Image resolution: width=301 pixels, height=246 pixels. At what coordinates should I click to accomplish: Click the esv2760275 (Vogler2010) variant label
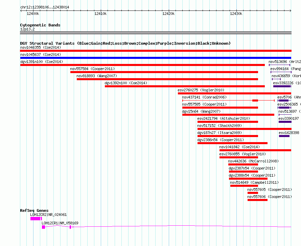[x=201, y=90]
